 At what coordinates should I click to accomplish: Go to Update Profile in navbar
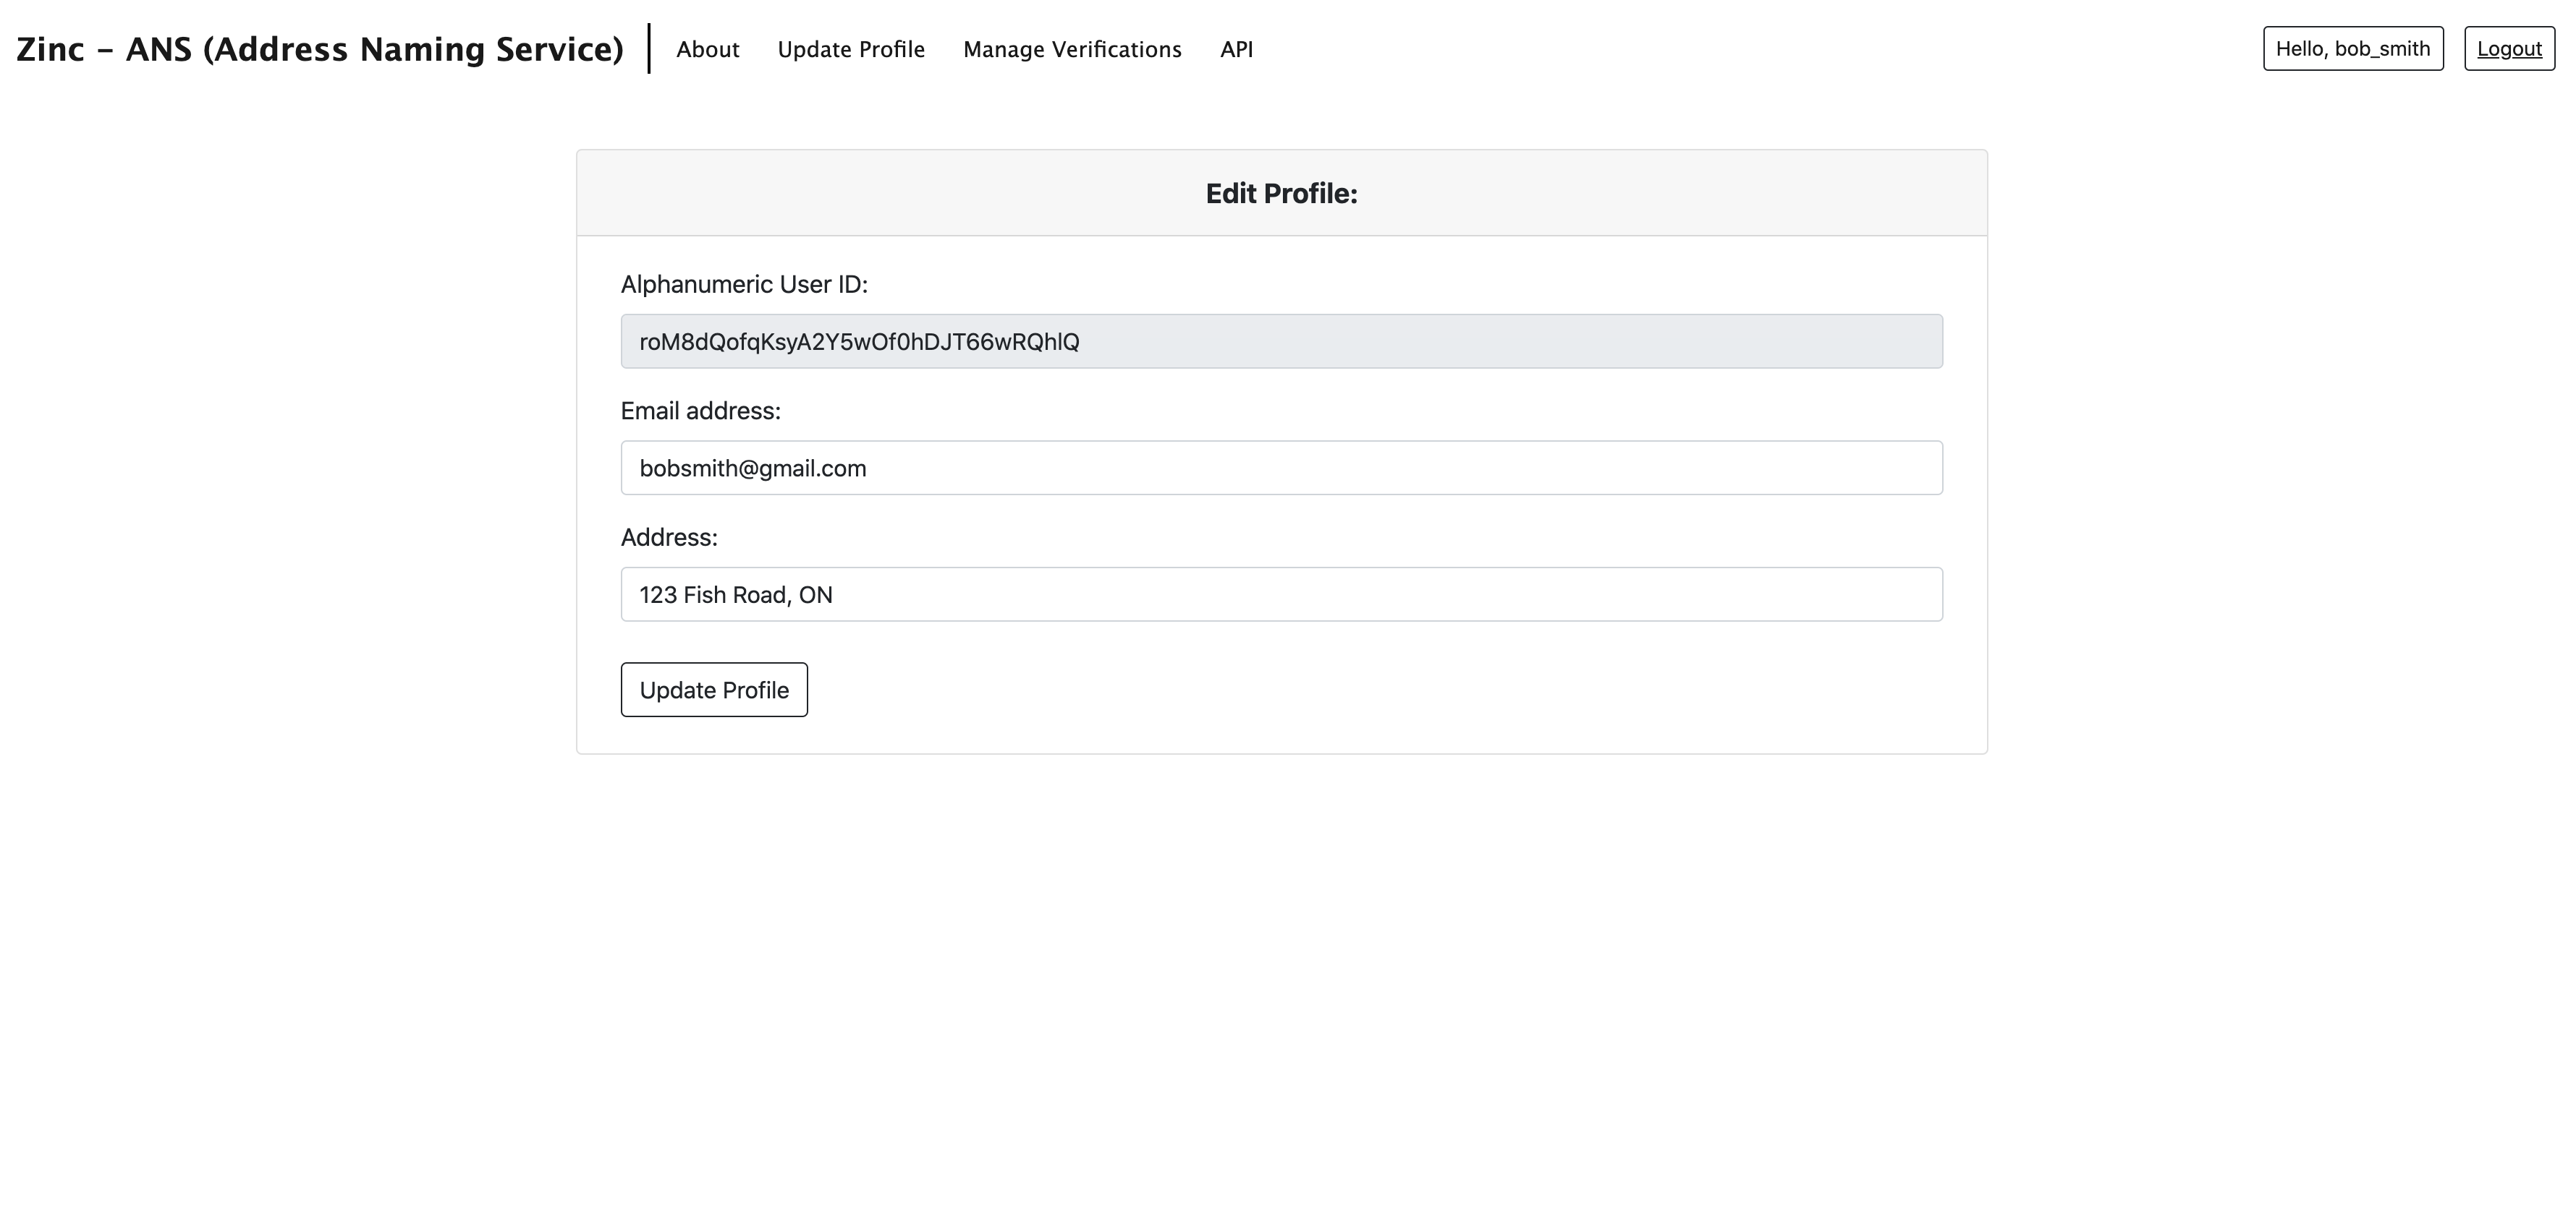pyautogui.click(x=851, y=49)
